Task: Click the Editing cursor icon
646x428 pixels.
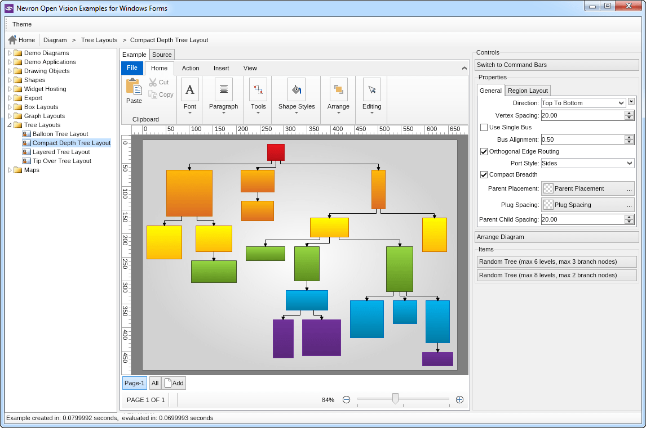Action: (371, 89)
